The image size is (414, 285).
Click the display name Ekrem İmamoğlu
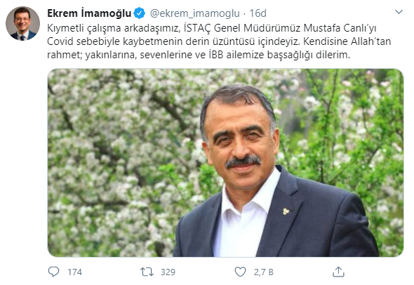tap(89, 13)
